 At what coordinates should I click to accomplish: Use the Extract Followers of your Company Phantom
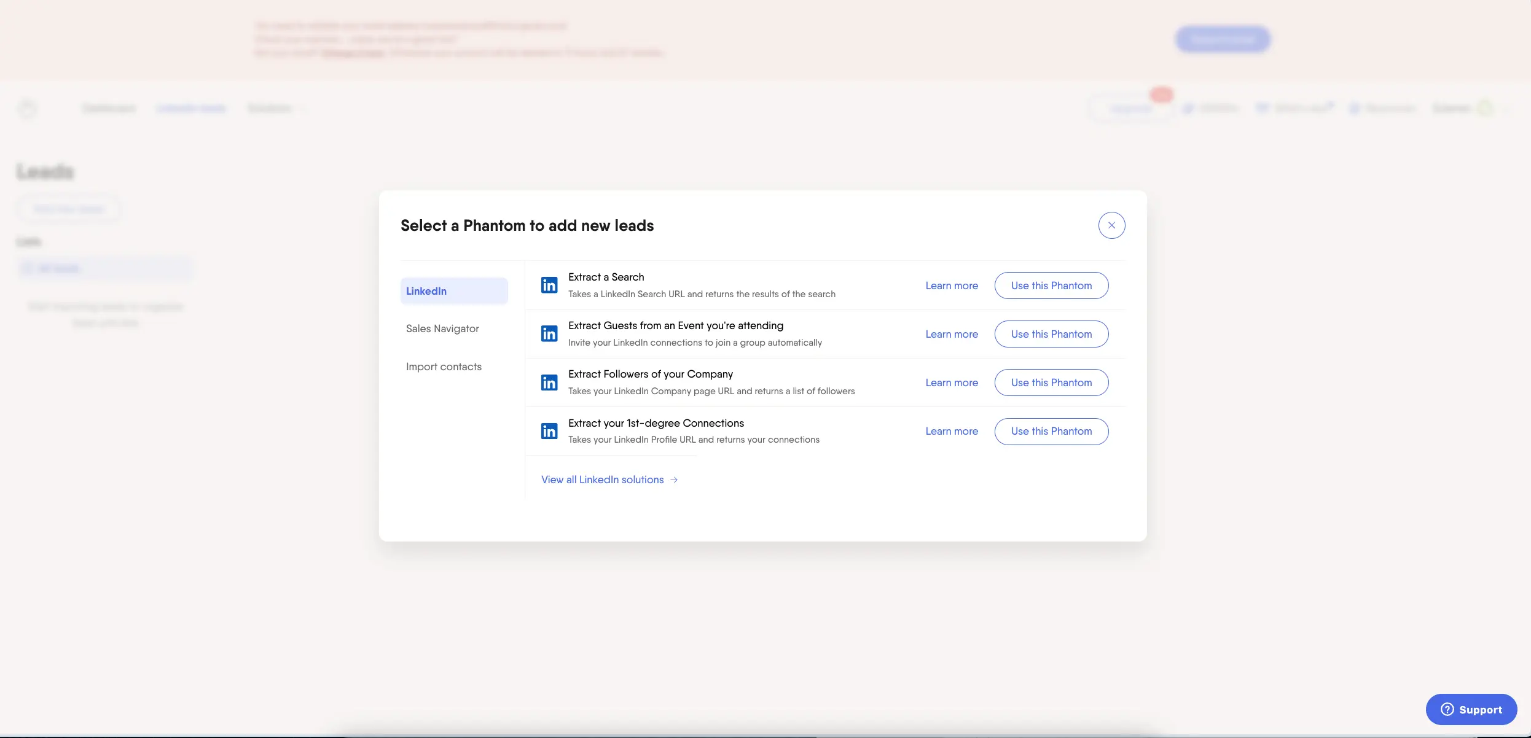click(1051, 383)
